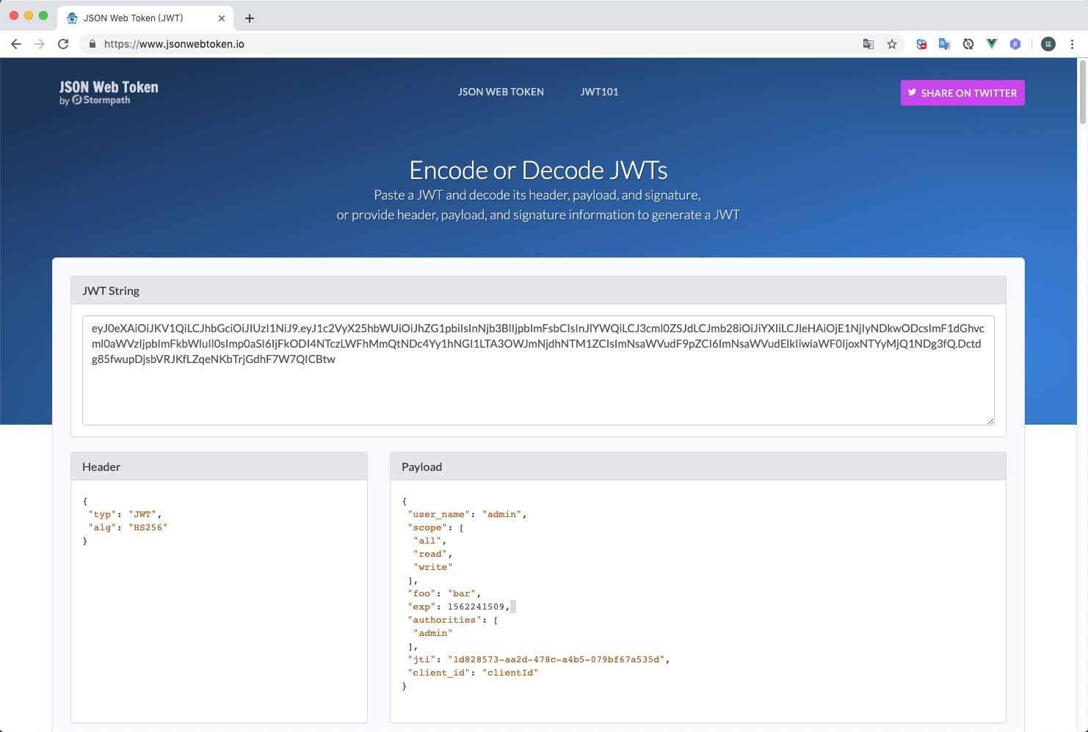
Task: Click the page vertical scrollbar thumb
Action: (1082, 92)
